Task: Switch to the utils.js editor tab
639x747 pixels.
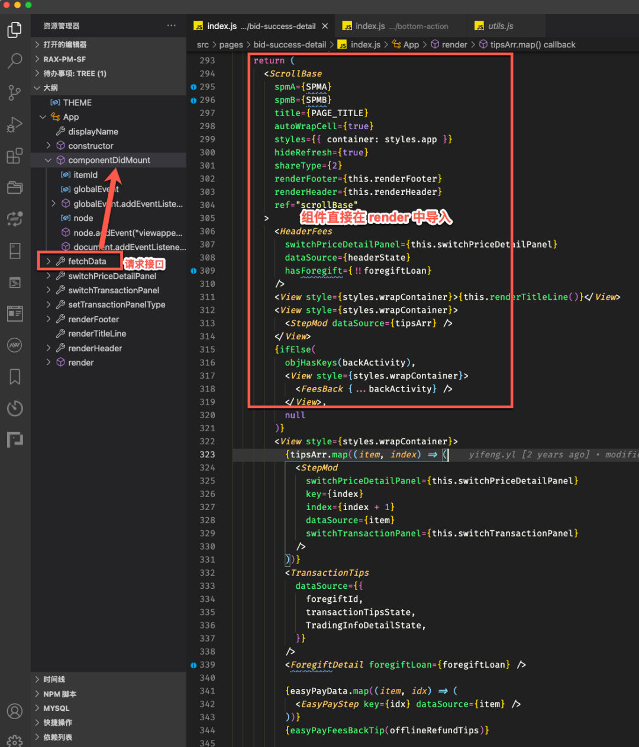Action: click(501, 26)
